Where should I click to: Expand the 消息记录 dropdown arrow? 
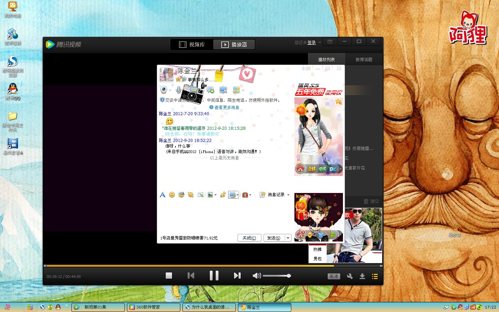(x=288, y=195)
